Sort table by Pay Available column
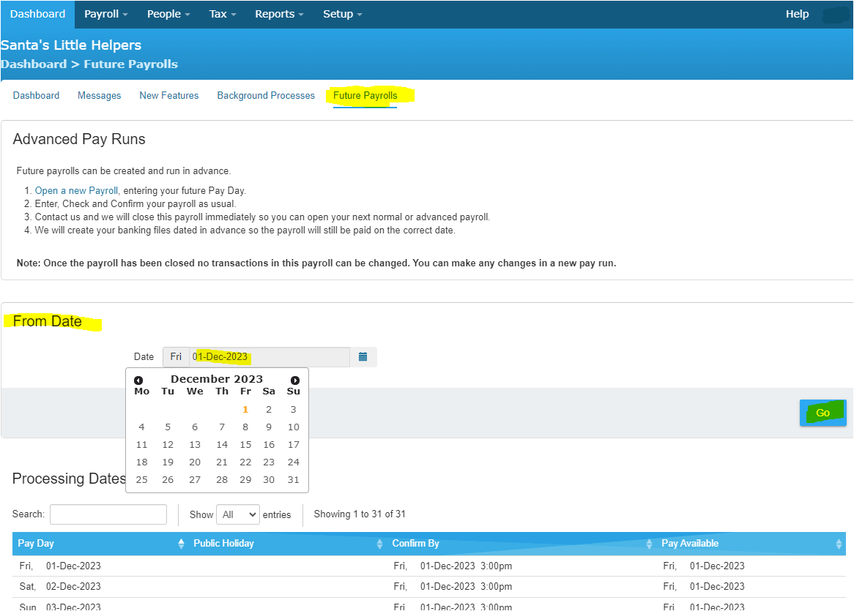The height and width of the screenshot is (611, 854). tap(752, 544)
